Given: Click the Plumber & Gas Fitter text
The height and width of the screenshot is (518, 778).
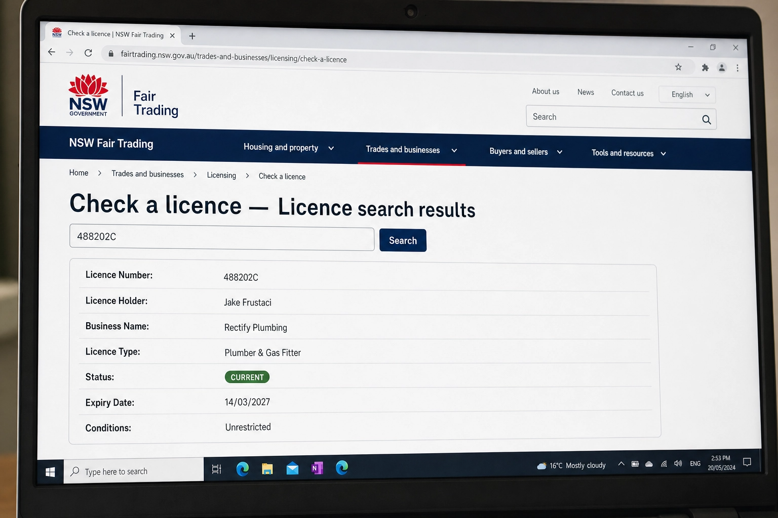Looking at the screenshot, I should 263,353.
